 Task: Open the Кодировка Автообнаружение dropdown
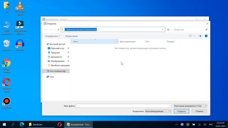158,111
